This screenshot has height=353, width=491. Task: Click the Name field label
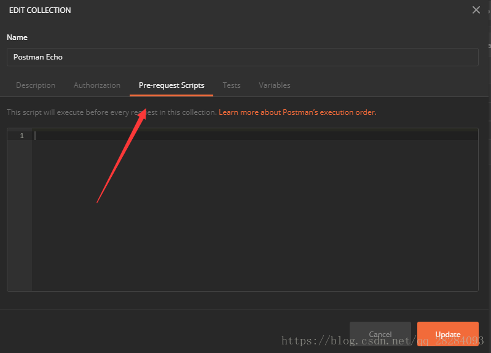coord(17,37)
